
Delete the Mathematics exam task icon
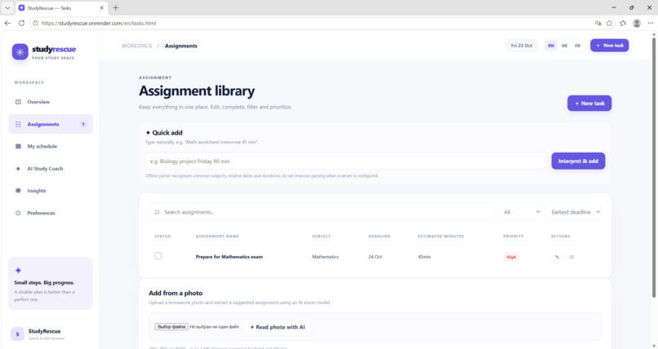point(571,257)
